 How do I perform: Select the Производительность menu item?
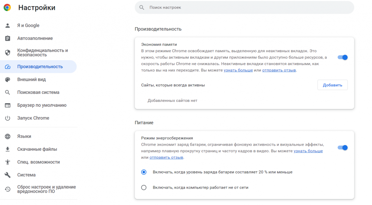tap(38, 67)
